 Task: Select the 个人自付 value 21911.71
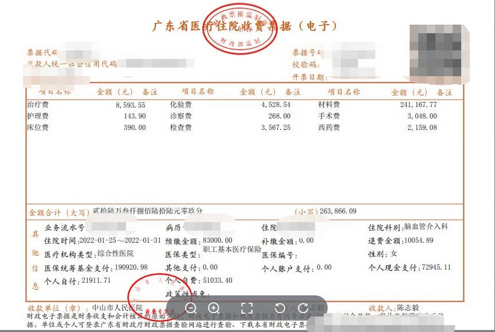[96, 280]
